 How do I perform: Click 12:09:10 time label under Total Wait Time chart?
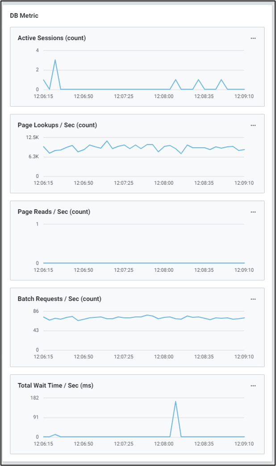(244, 444)
